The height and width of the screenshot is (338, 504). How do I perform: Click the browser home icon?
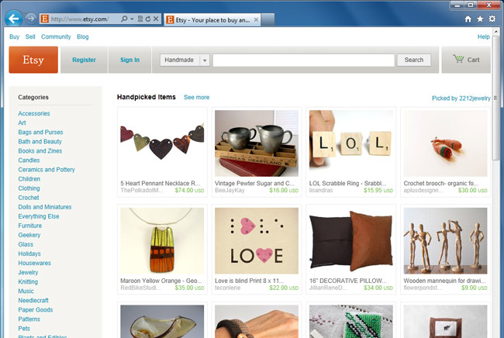coord(468,18)
